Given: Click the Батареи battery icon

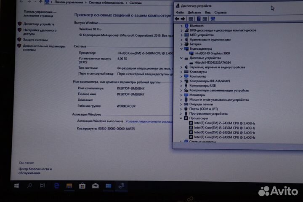Looking at the screenshot, I should (186, 44).
